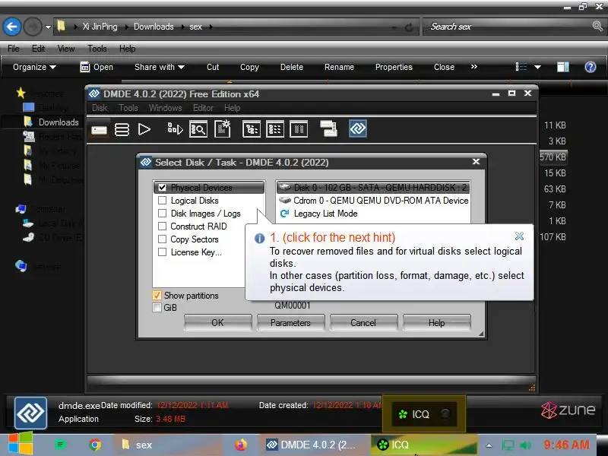Click the blue DMDE logo toolbar icon
This screenshot has height=456, width=608.
point(357,128)
